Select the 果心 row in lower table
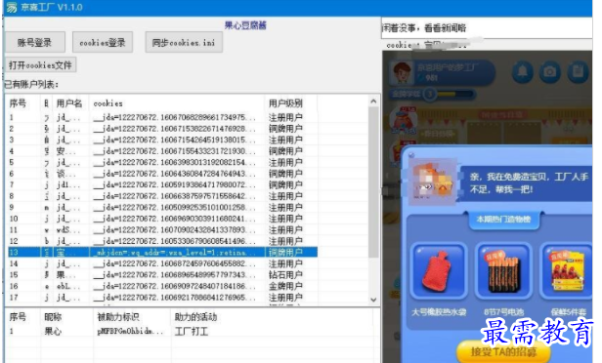 [x=189, y=331]
